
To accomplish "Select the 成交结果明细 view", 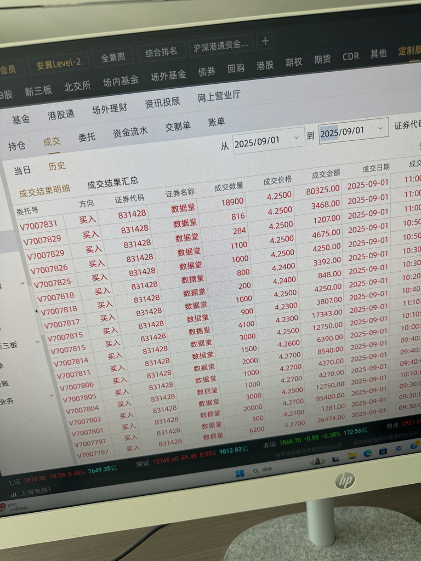I will 44,191.
